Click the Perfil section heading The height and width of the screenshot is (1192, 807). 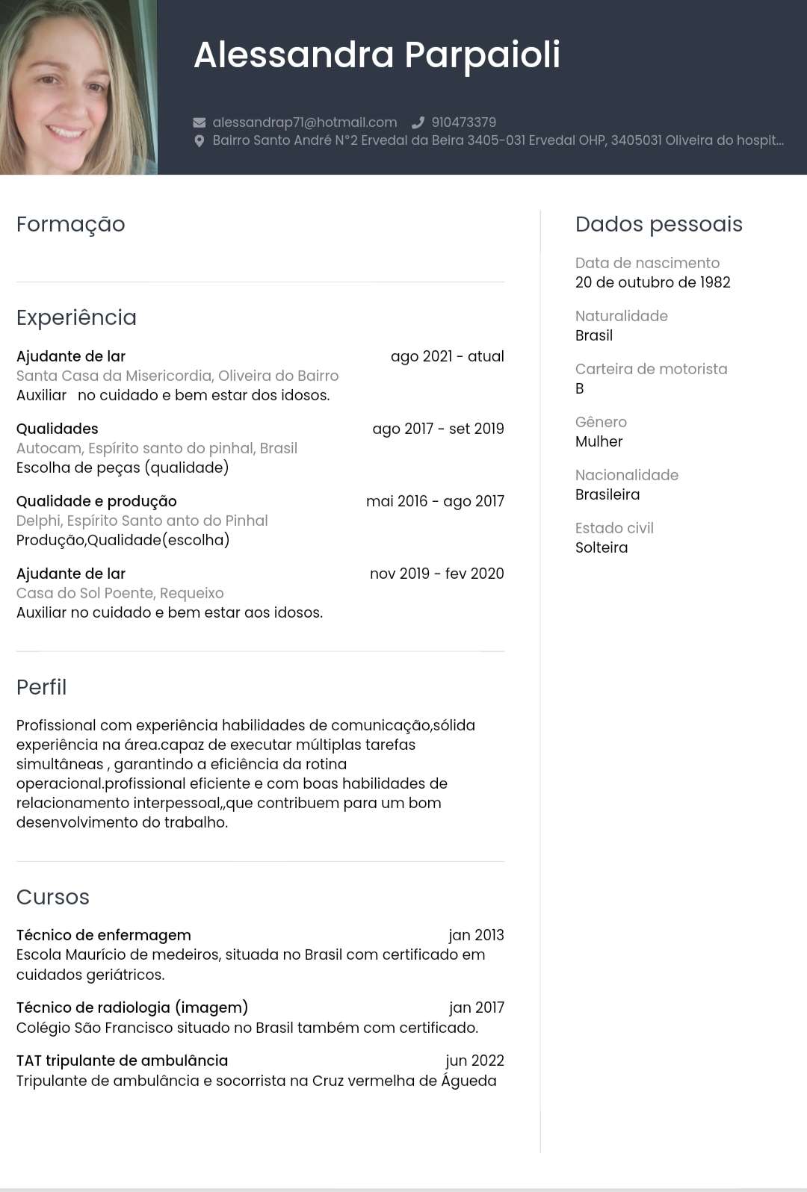tap(42, 687)
